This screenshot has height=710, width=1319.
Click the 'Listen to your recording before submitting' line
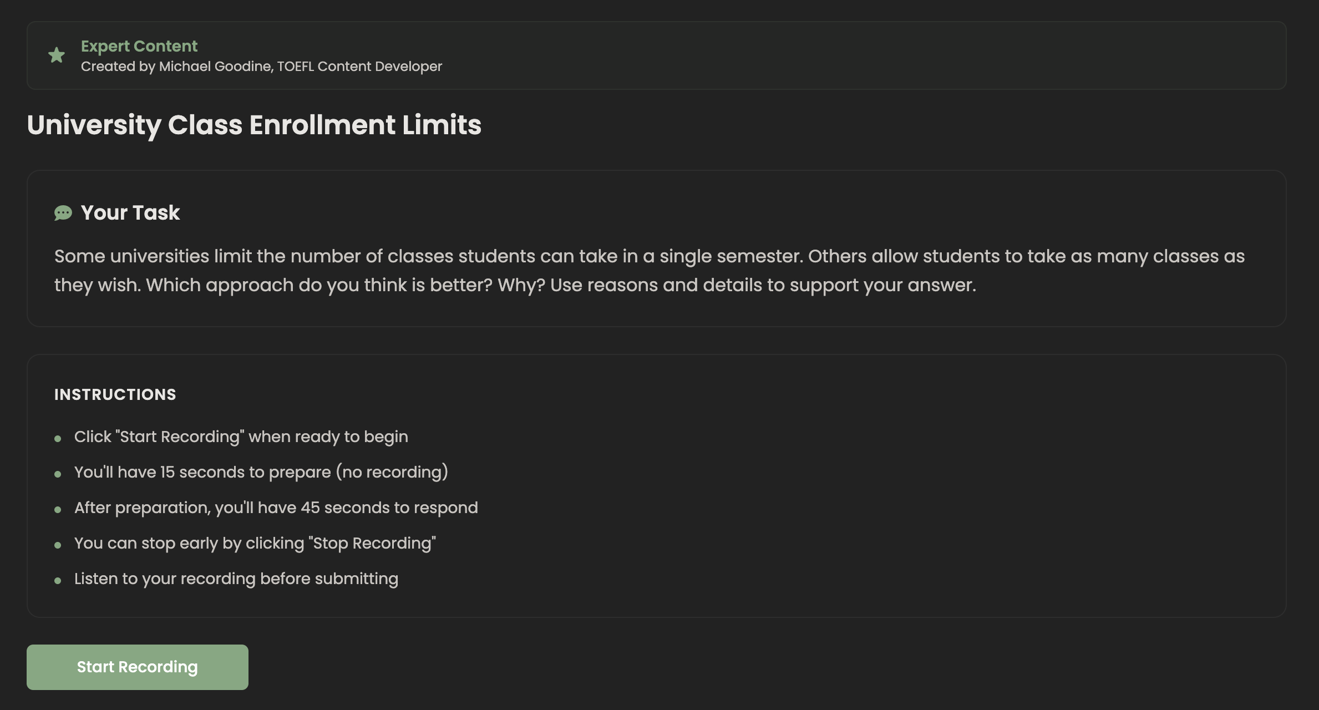pos(236,579)
